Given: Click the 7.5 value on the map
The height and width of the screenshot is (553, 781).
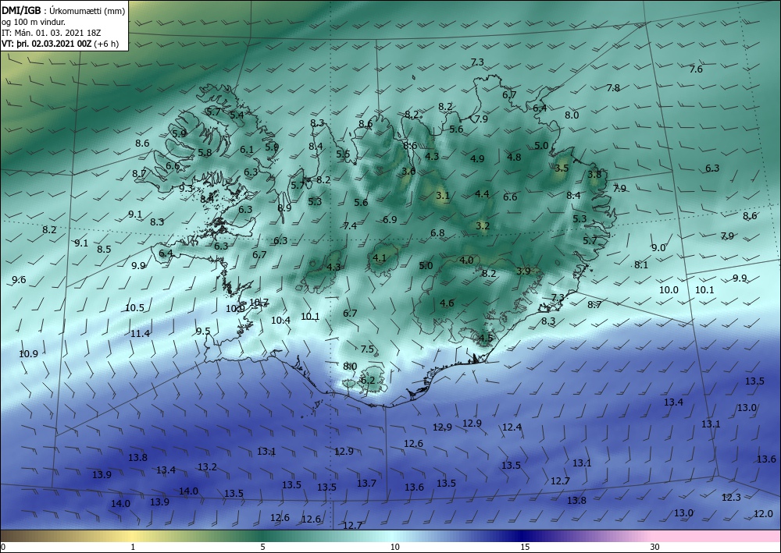Looking at the screenshot, I should (367, 349).
